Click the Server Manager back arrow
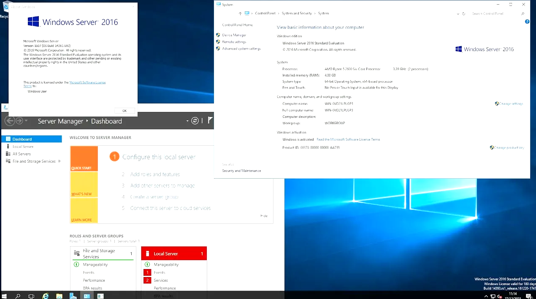Image resolution: width=536 pixels, height=299 pixels. click(9, 121)
